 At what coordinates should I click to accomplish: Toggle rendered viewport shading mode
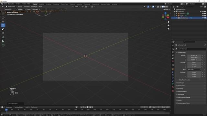167,6
